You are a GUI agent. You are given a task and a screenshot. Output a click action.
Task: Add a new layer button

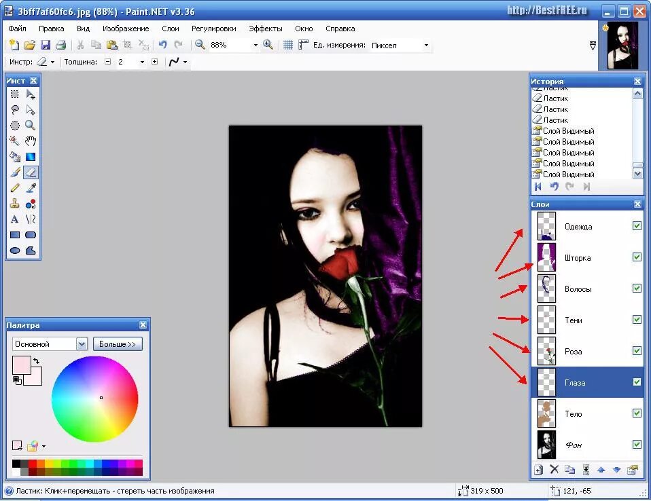click(538, 470)
